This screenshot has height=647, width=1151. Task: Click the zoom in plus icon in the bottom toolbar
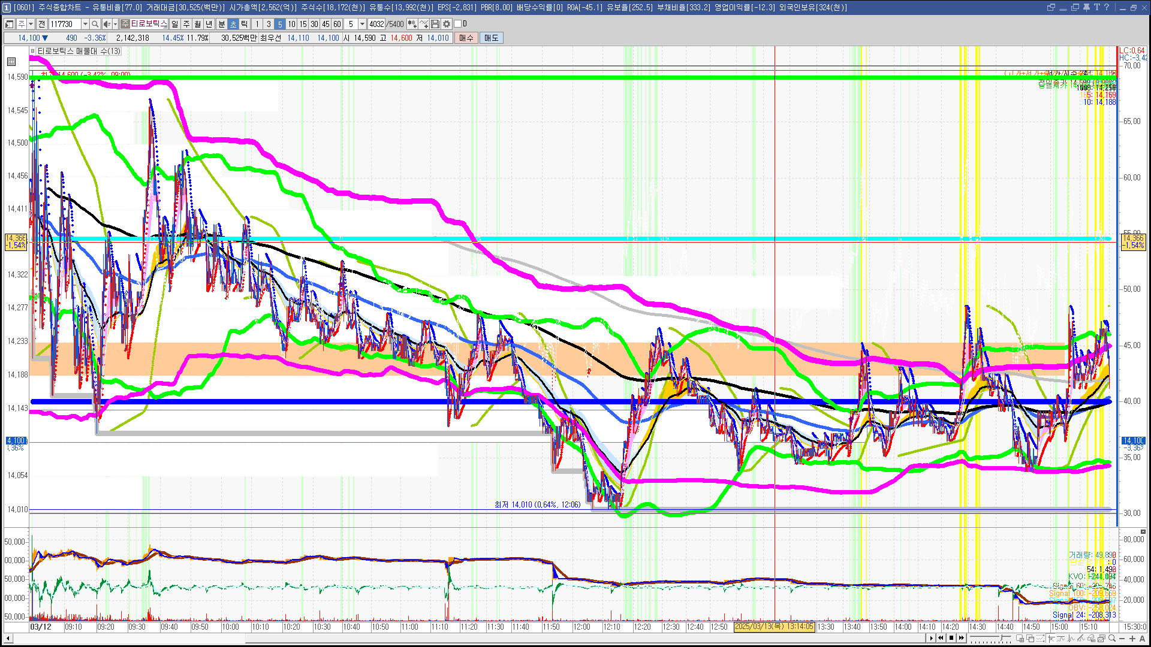coord(1132,638)
